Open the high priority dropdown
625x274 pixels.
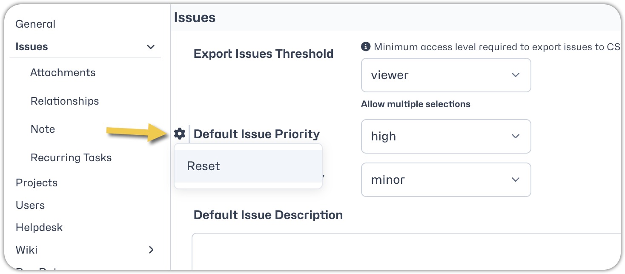pyautogui.click(x=446, y=136)
